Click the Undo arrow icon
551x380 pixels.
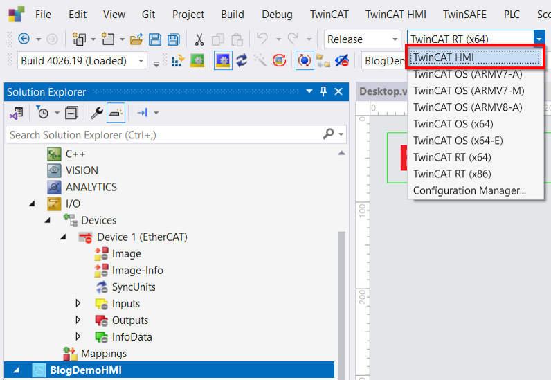tap(262, 39)
